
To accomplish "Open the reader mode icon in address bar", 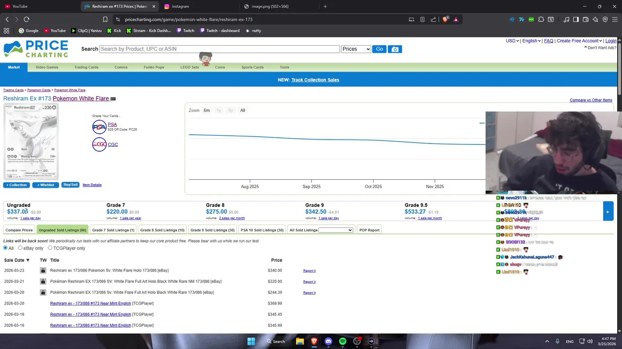I will click(422, 19).
